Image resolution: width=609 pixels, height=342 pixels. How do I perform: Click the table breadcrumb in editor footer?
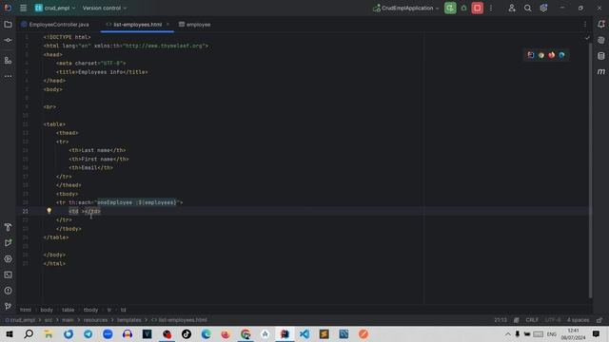(x=68, y=310)
